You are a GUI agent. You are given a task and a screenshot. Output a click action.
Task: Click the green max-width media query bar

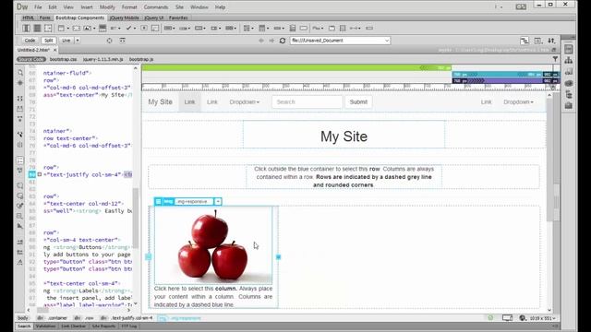coord(296,67)
